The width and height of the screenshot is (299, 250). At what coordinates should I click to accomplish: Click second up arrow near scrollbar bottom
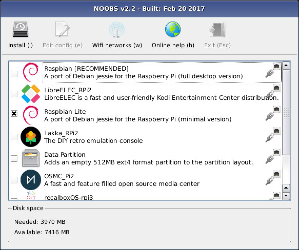tap(286, 188)
